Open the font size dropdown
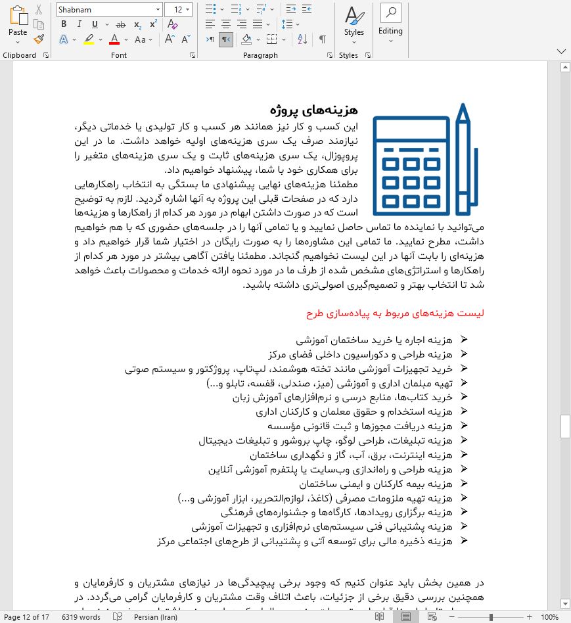571x623 pixels. (x=188, y=10)
